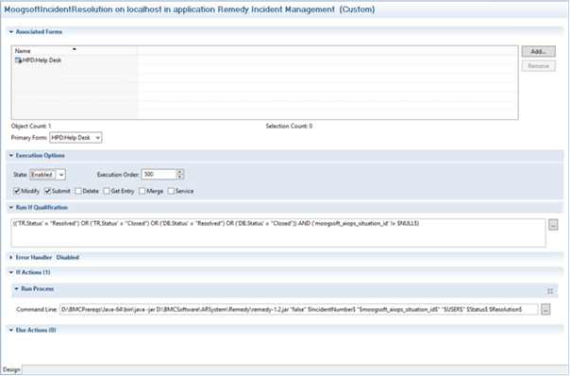
Task: Enable the Service checkbox
Action: 171,191
